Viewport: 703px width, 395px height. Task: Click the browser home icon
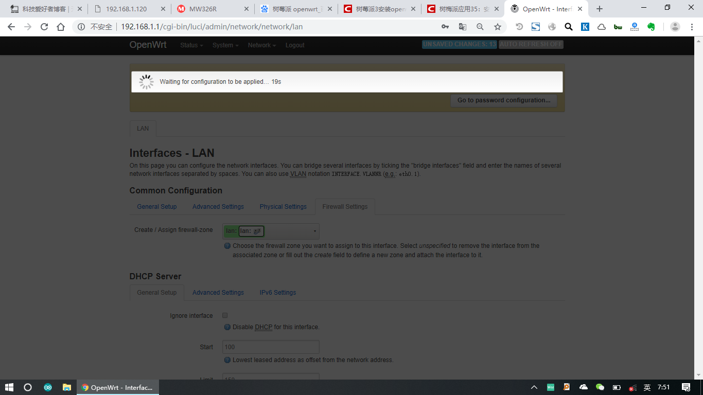61,27
